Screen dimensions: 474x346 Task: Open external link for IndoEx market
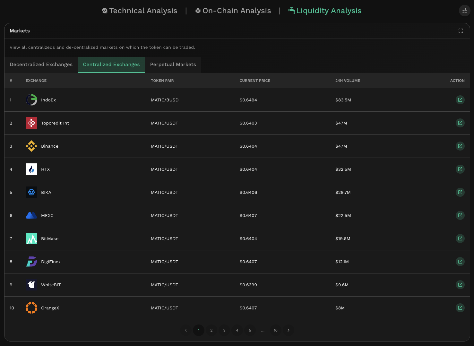coord(460,100)
